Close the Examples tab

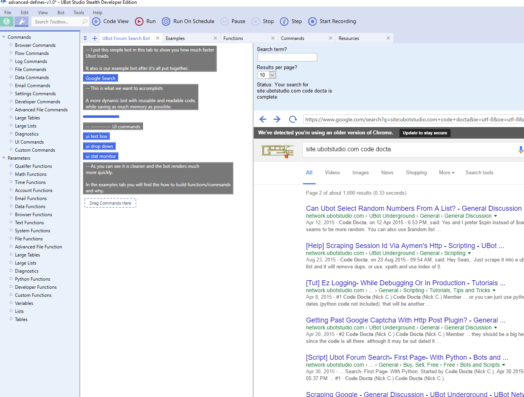point(215,38)
